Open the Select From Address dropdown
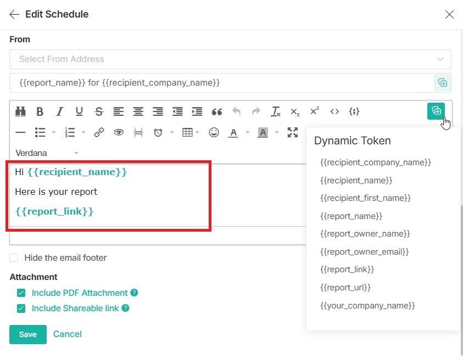The image size is (463, 359). tap(230, 59)
